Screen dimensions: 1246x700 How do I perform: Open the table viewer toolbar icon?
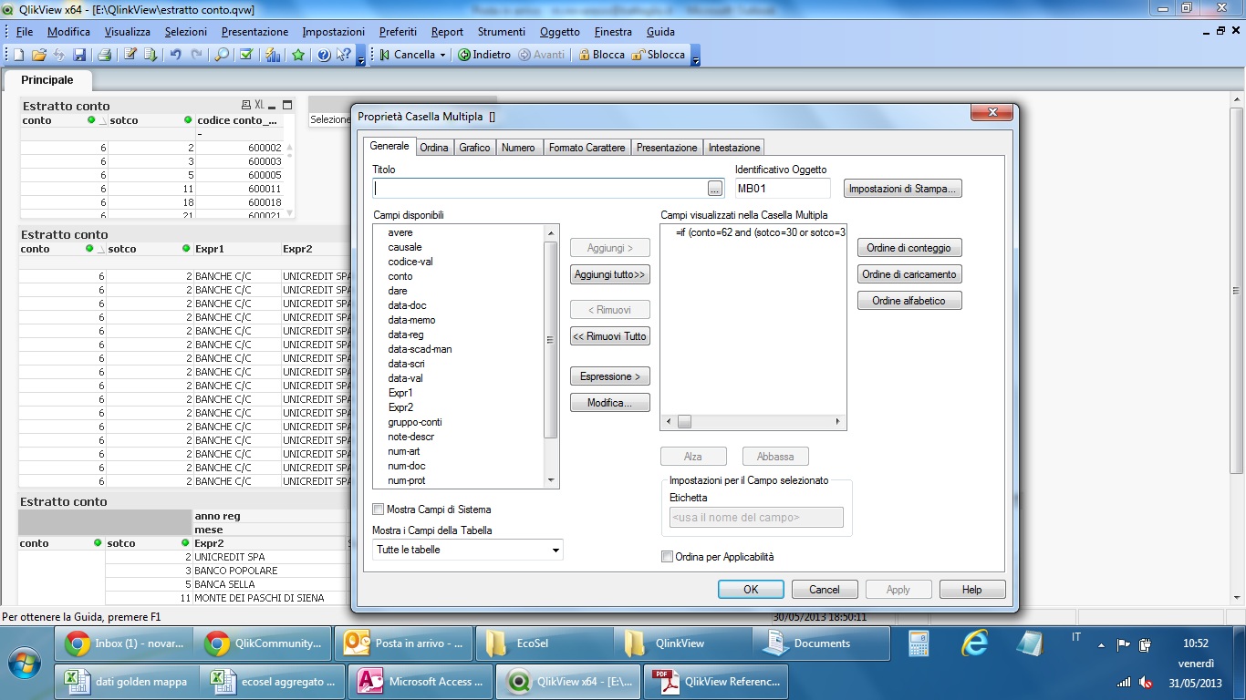tap(149, 55)
